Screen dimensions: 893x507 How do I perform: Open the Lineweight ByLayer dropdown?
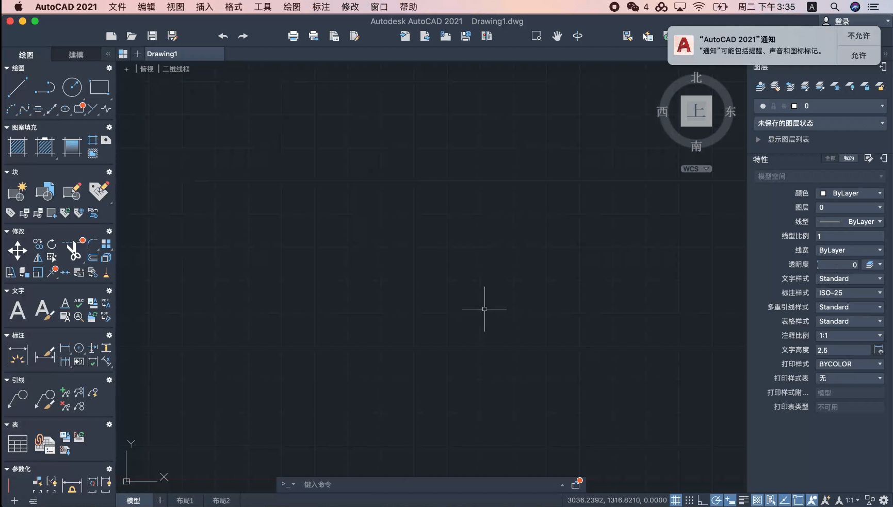pos(850,250)
